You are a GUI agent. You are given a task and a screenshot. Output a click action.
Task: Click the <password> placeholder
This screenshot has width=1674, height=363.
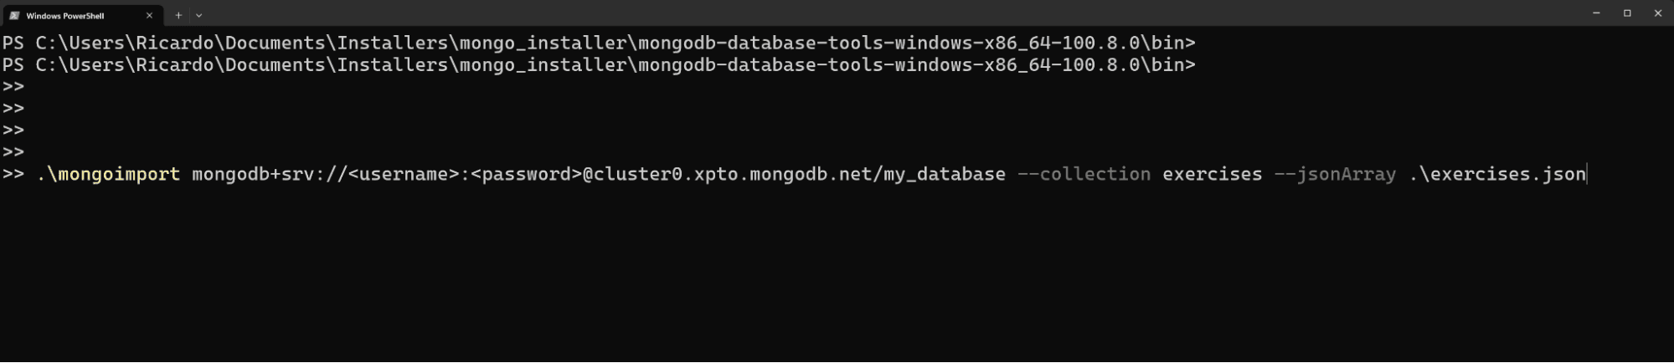coord(526,174)
